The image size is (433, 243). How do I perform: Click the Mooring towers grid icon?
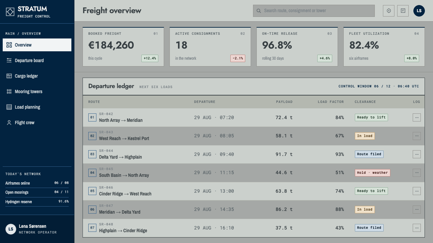[9, 91]
